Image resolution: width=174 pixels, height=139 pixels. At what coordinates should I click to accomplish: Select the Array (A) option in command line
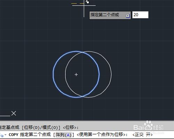(63, 135)
